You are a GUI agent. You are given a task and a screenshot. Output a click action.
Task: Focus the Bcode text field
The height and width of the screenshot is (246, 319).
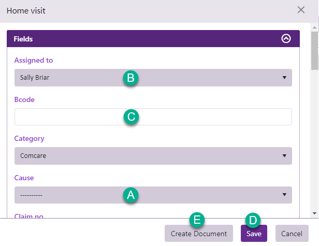point(153,117)
